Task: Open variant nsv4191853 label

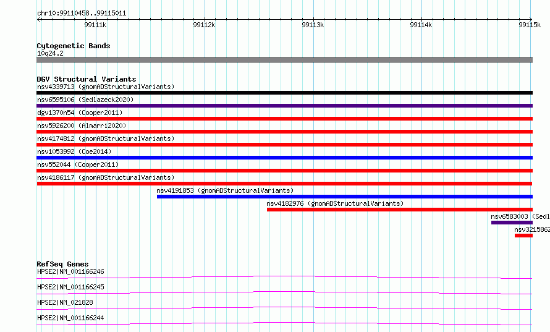Action: click(225, 190)
